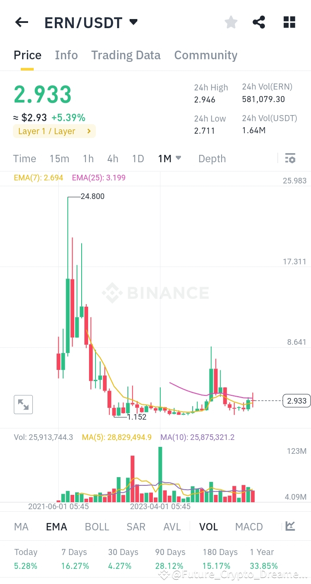
Task: Toggle the EMA indicator
Action: 57,527
